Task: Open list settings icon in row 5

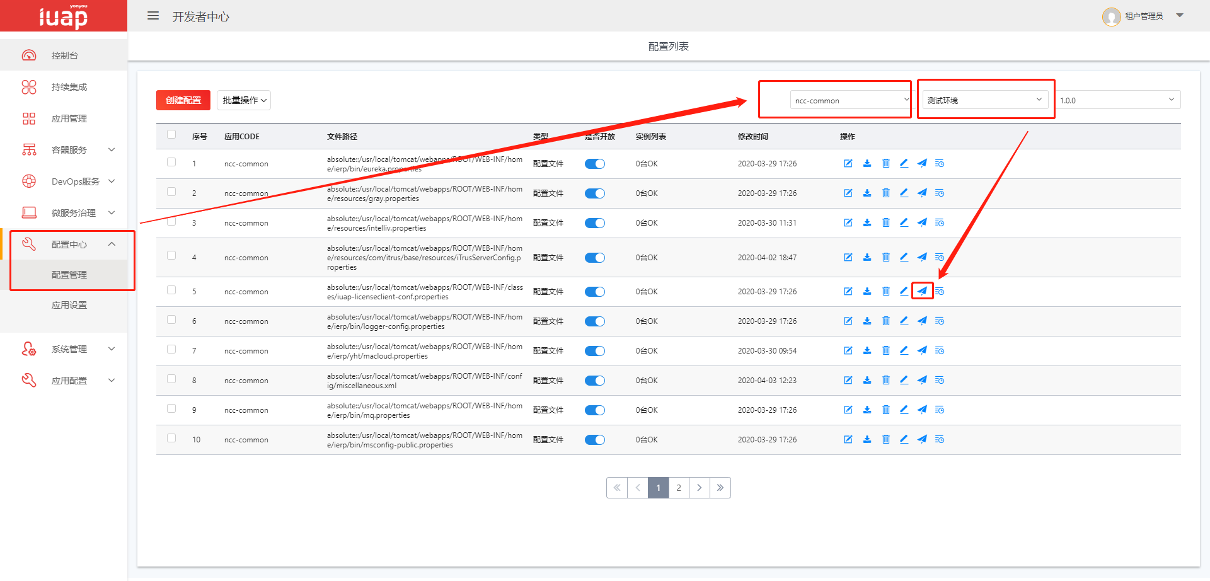Action: point(940,291)
